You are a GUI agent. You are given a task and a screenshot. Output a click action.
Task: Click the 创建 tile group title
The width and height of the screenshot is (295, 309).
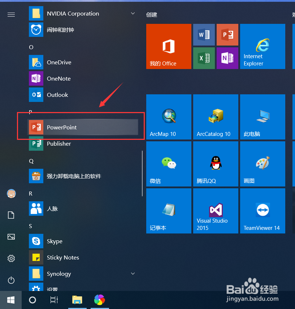coord(152,14)
